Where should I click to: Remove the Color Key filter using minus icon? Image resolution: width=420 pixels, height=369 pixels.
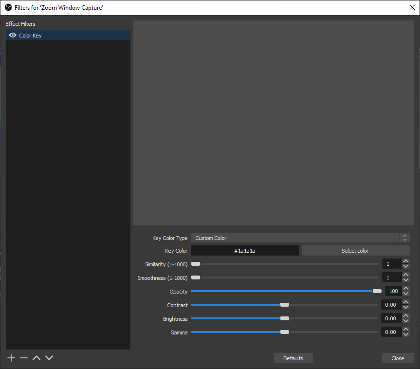pos(23,357)
